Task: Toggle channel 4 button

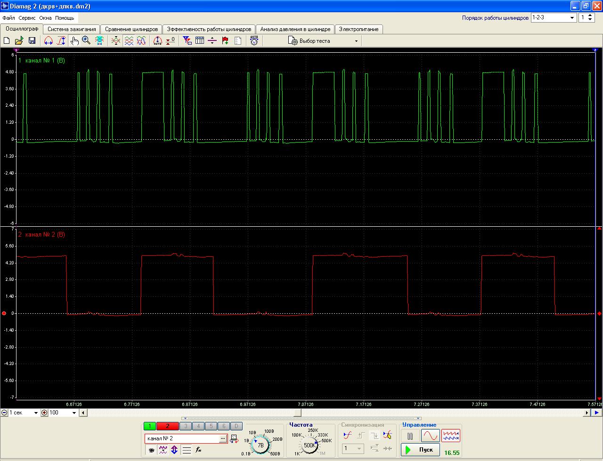Action: pyautogui.click(x=198, y=426)
